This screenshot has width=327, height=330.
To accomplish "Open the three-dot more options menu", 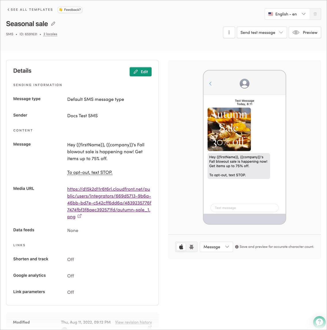I will click(x=229, y=32).
